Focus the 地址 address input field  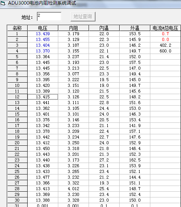(49, 16)
